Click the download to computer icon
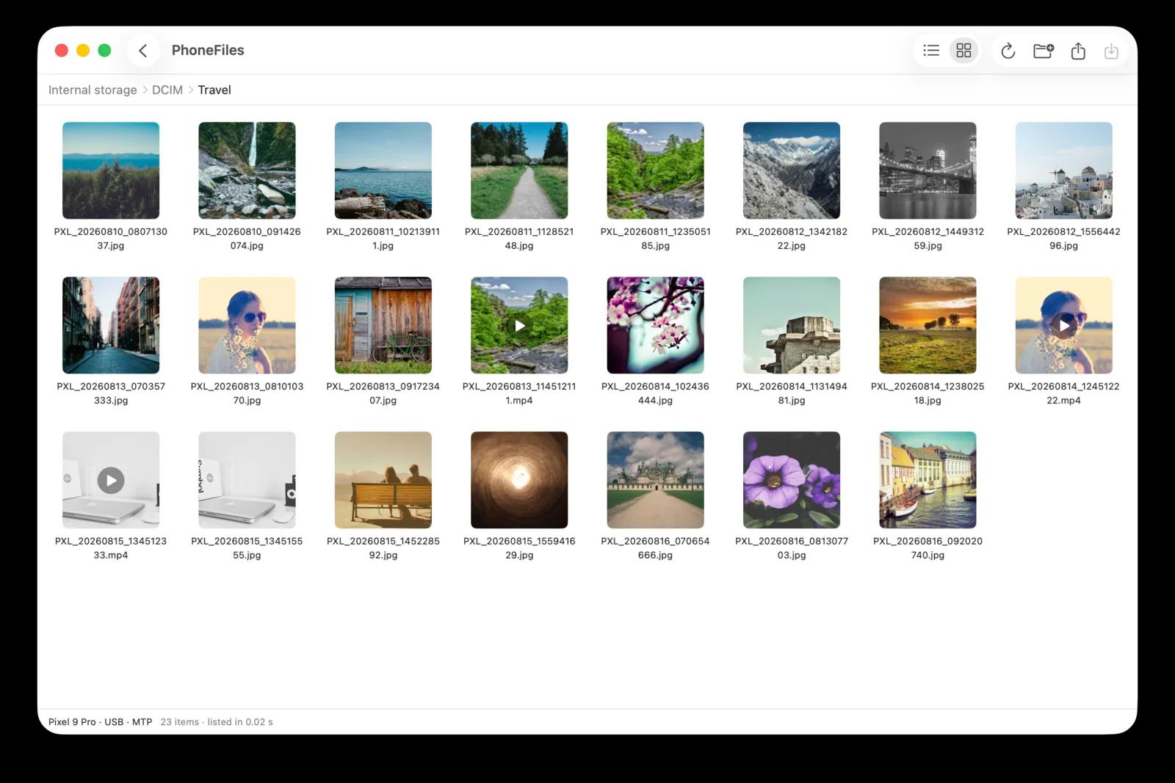 click(x=1111, y=50)
